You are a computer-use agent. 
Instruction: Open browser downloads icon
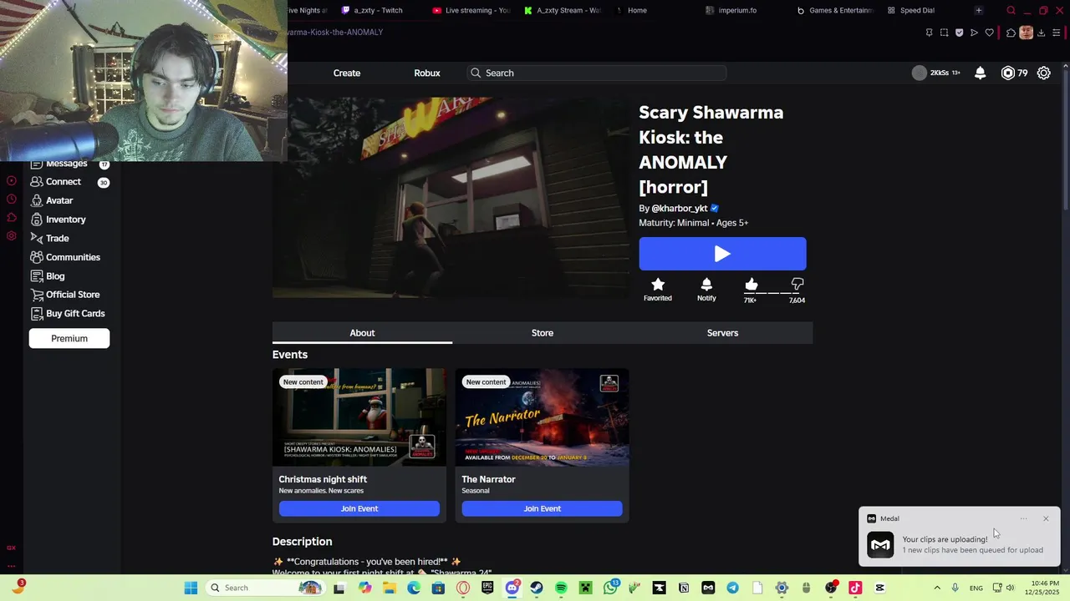[x=1042, y=33]
